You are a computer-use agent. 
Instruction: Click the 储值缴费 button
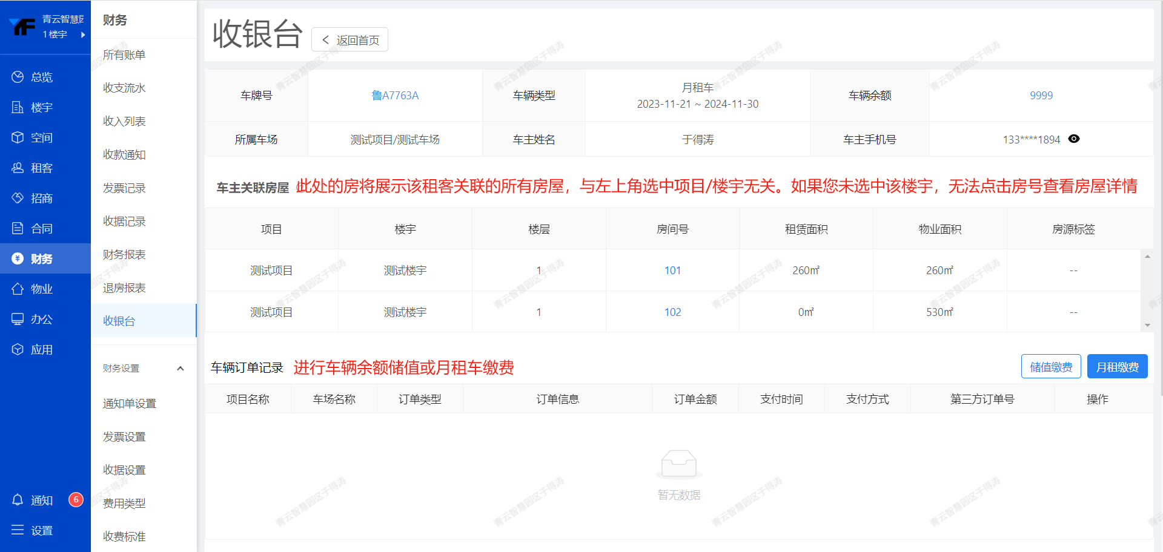1050,367
